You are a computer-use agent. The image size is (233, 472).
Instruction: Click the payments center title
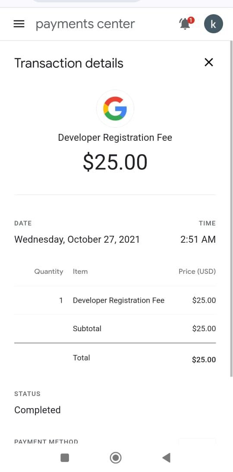pos(85,24)
